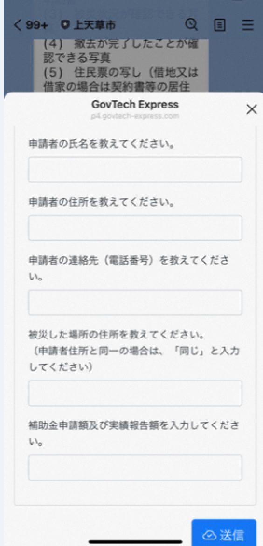This screenshot has width=263, height=546.
Task: Focus the applicant address (住所) field
Action: pyautogui.click(x=135, y=228)
